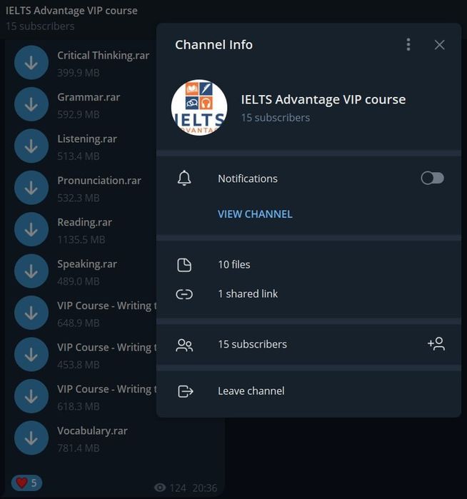This screenshot has height=499, width=467.
Task: Download the Grammar.rar file
Action: [x=31, y=104]
